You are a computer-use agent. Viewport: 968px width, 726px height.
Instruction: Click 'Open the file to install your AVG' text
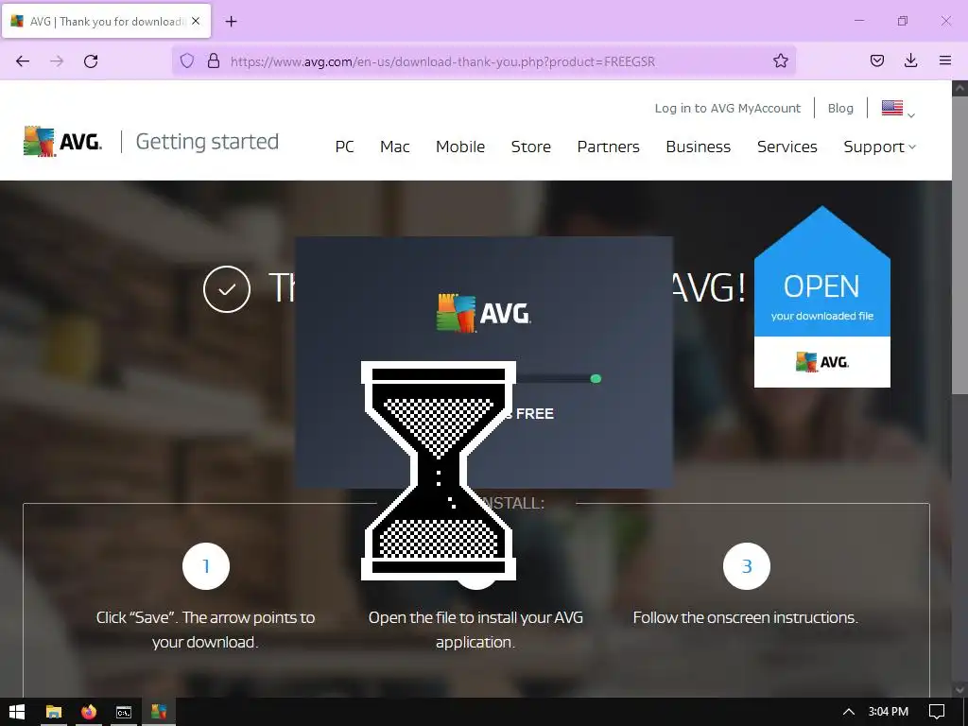pyautogui.click(x=475, y=617)
